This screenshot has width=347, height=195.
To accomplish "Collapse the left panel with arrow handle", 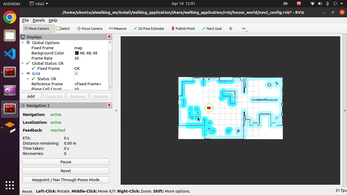I will click(116, 110).
